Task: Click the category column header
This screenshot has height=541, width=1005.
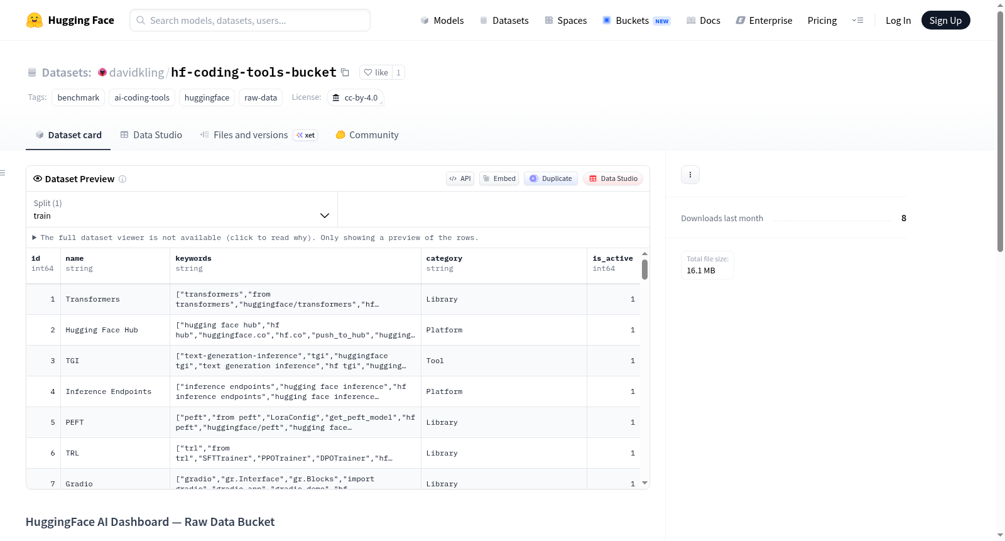Action: (x=504, y=263)
